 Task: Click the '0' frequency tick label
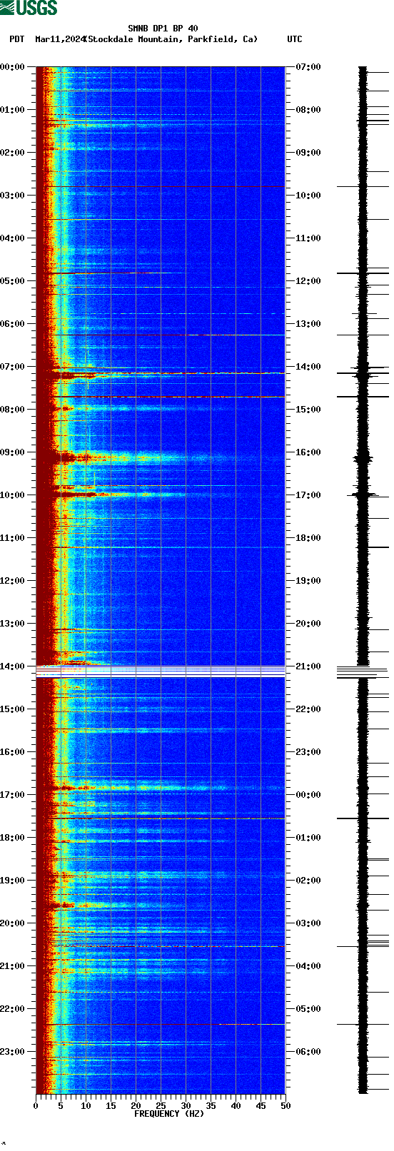coord(36,1106)
